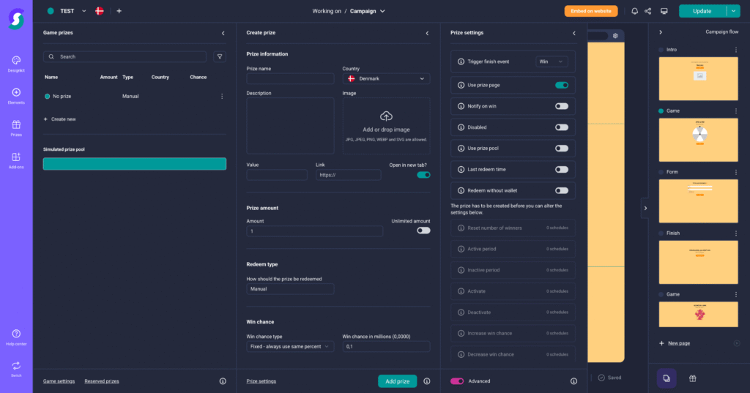Screen dimensions: 750x393
Task: Click the filter icon beside prize search
Action: (x=219, y=56)
